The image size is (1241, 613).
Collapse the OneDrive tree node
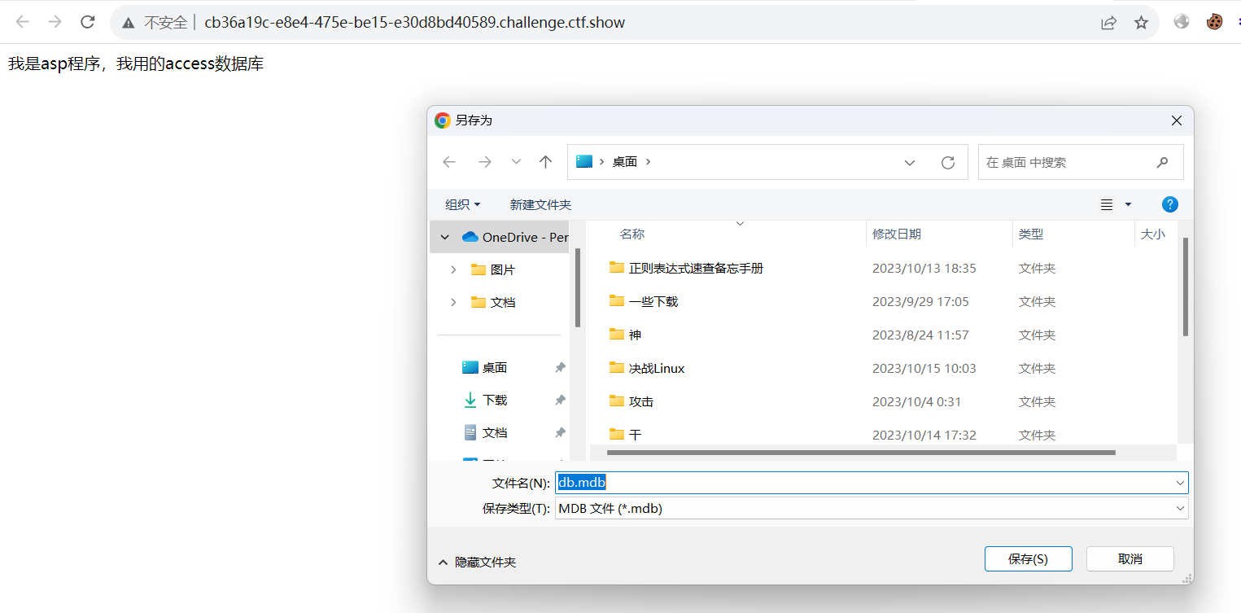445,237
